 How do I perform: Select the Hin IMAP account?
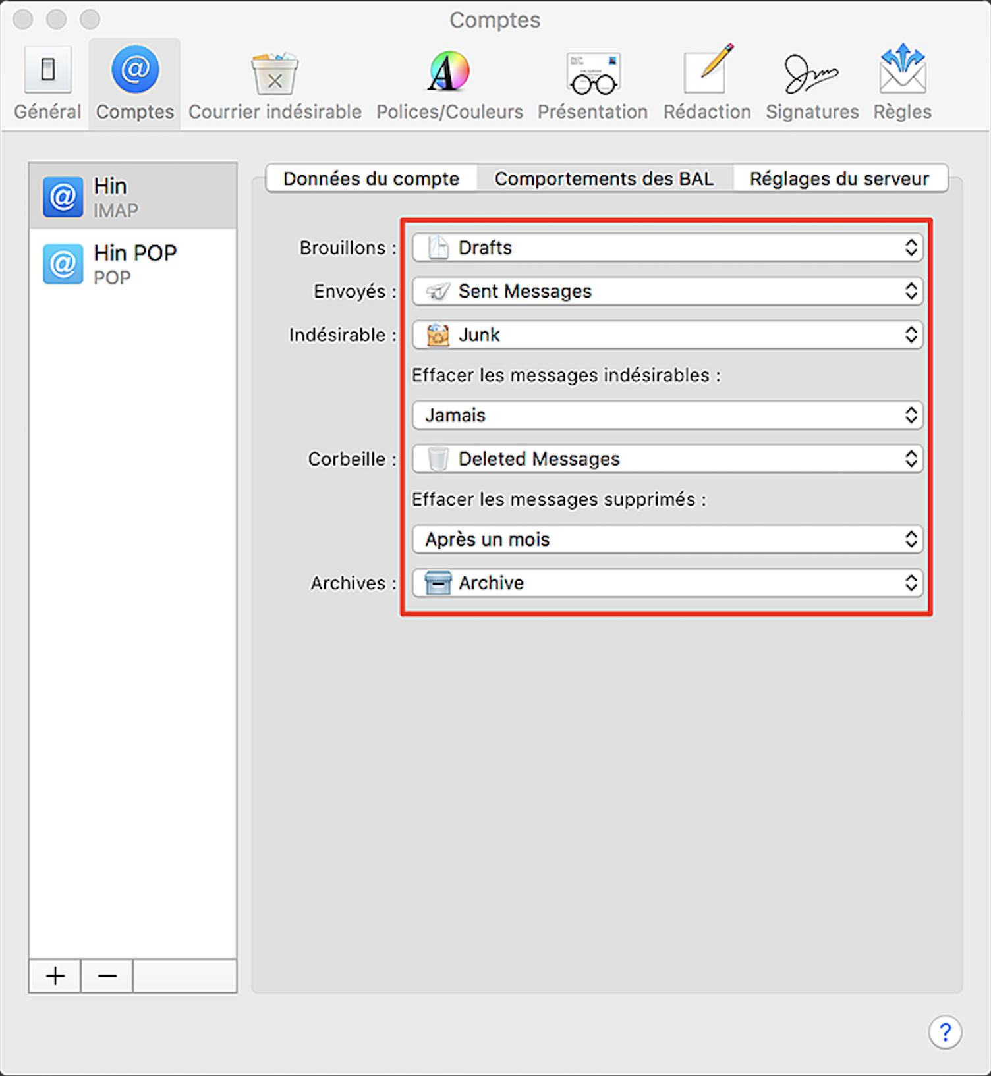point(133,196)
